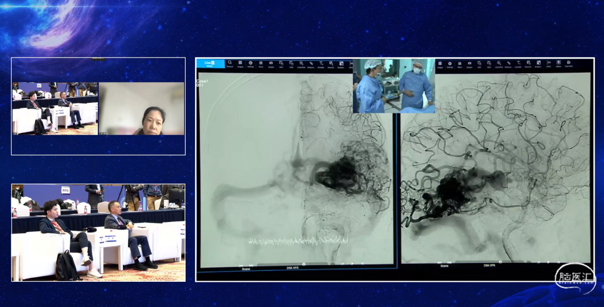Select Measure tool in the left viewer toolbar
Screen dimensions: 604x307
(311, 64)
